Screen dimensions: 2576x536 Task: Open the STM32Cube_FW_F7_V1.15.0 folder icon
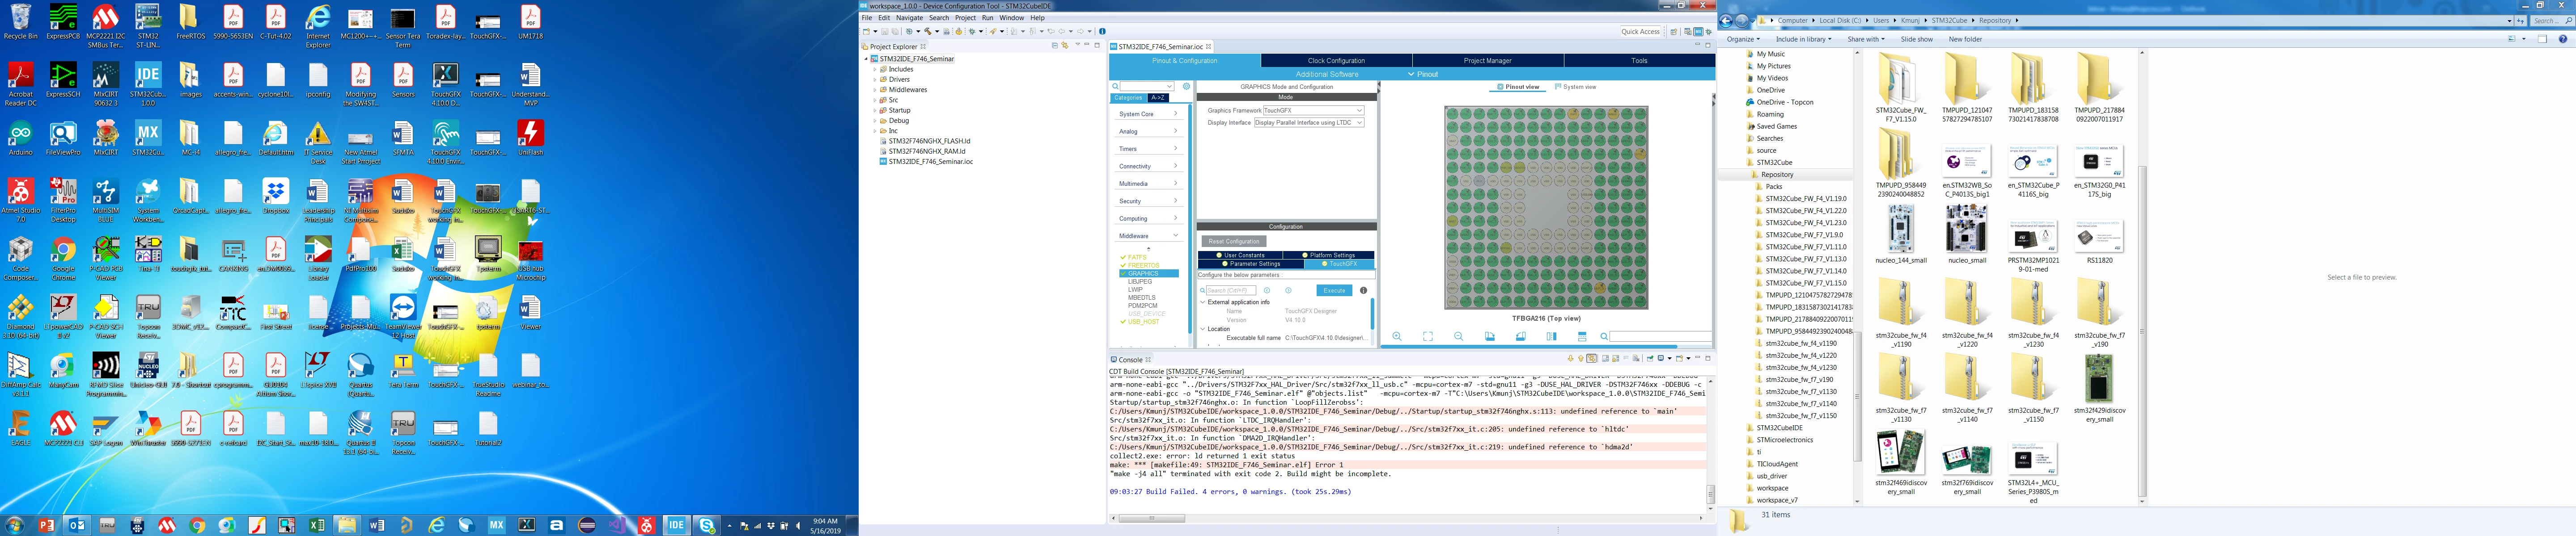point(1899,87)
